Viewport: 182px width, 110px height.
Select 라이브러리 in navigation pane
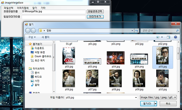pos(38,69)
